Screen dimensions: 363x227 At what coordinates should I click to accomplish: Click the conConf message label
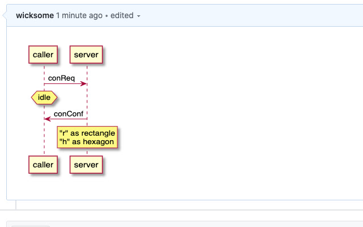[68, 113]
